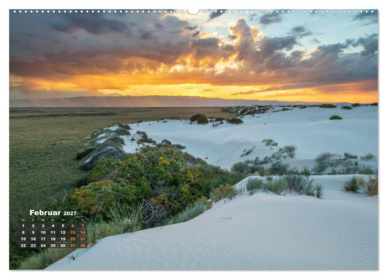Select orange Saturday day 27
387x279 pixels.
coord(73,246)
